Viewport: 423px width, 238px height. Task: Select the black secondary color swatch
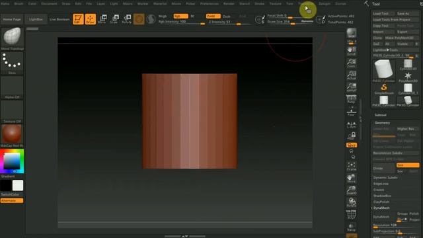[x=6, y=185]
